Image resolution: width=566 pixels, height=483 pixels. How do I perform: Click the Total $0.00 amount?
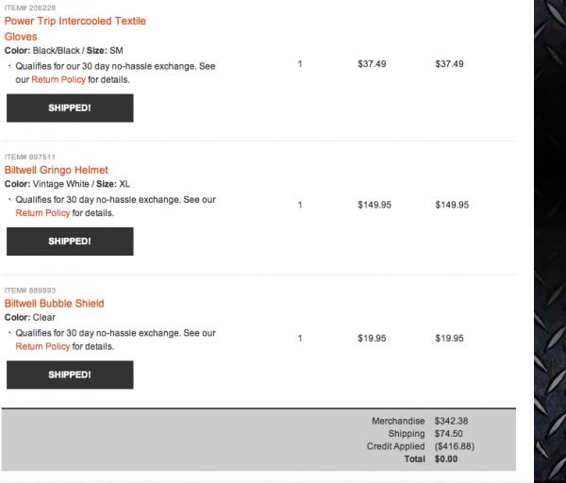pos(446,459)
